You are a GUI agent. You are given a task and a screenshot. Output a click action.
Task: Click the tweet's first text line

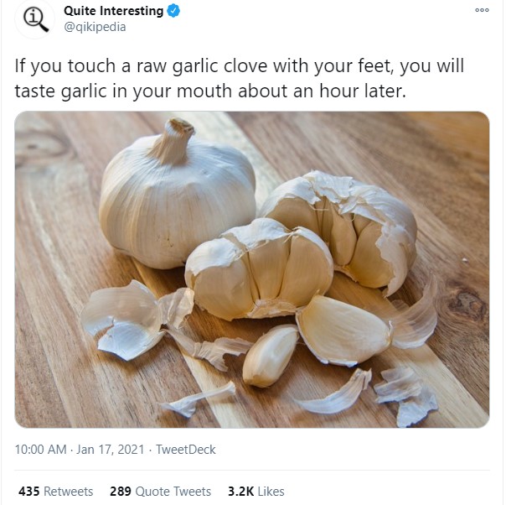[239, 65]
